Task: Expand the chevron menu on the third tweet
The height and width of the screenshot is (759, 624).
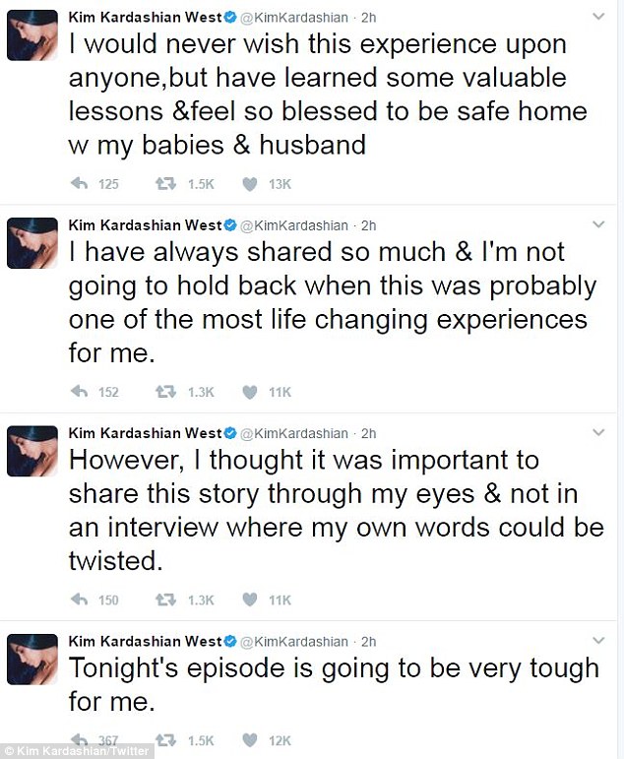Action: 598,432
